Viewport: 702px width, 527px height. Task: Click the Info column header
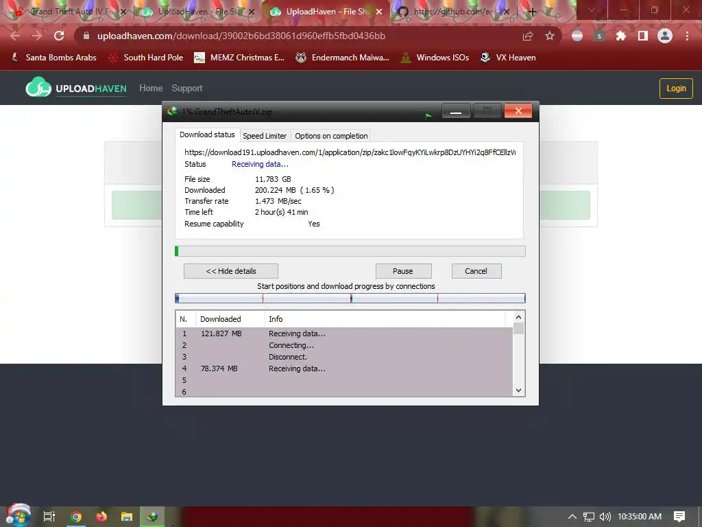(385, 319)
